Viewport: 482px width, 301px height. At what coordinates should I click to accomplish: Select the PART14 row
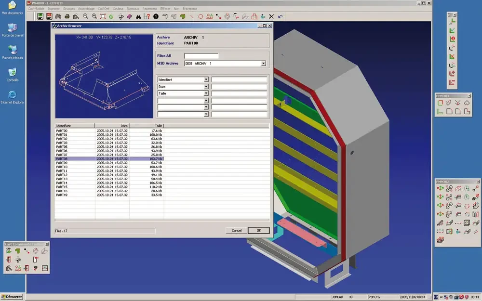pos(109,183)
